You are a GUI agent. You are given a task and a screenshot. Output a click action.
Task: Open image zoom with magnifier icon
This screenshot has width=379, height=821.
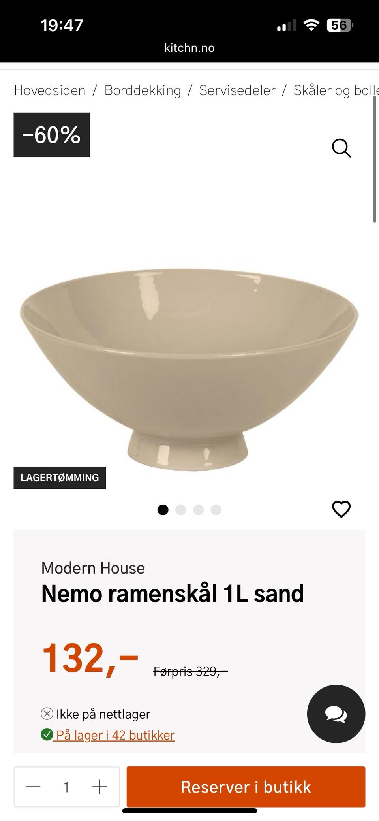point(341,148)
